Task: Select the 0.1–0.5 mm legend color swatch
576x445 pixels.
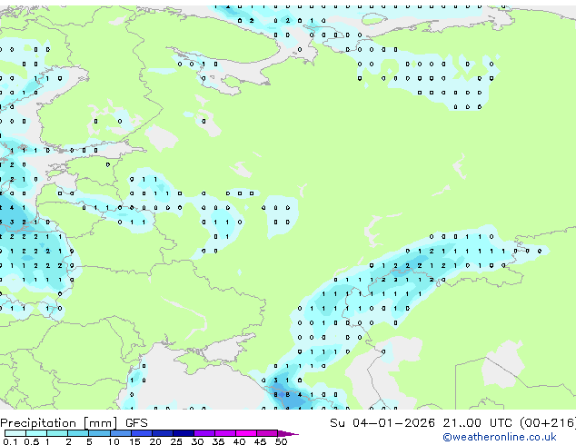Action: (15, 433)
